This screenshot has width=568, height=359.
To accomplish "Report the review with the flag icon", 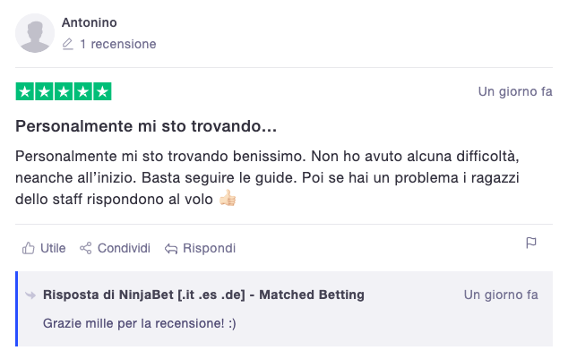I will [x=531, y=243].
